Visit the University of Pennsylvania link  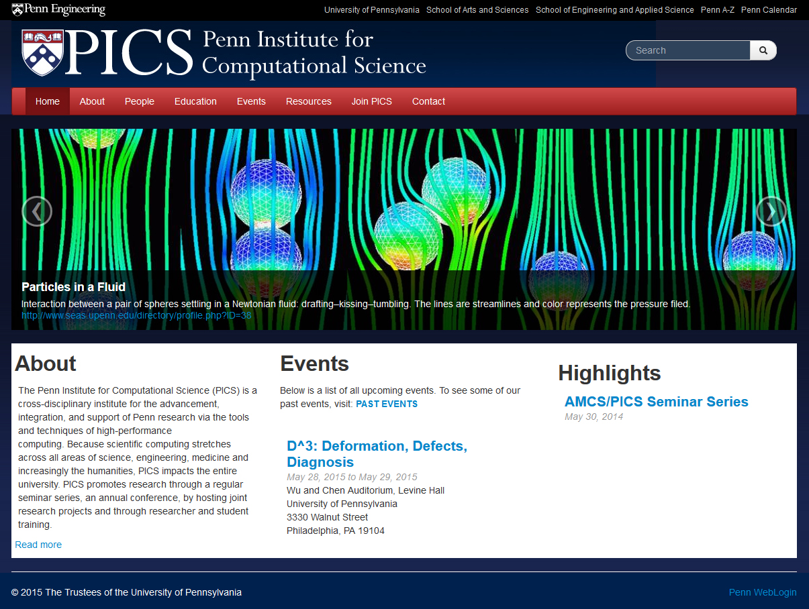[372, 10]
